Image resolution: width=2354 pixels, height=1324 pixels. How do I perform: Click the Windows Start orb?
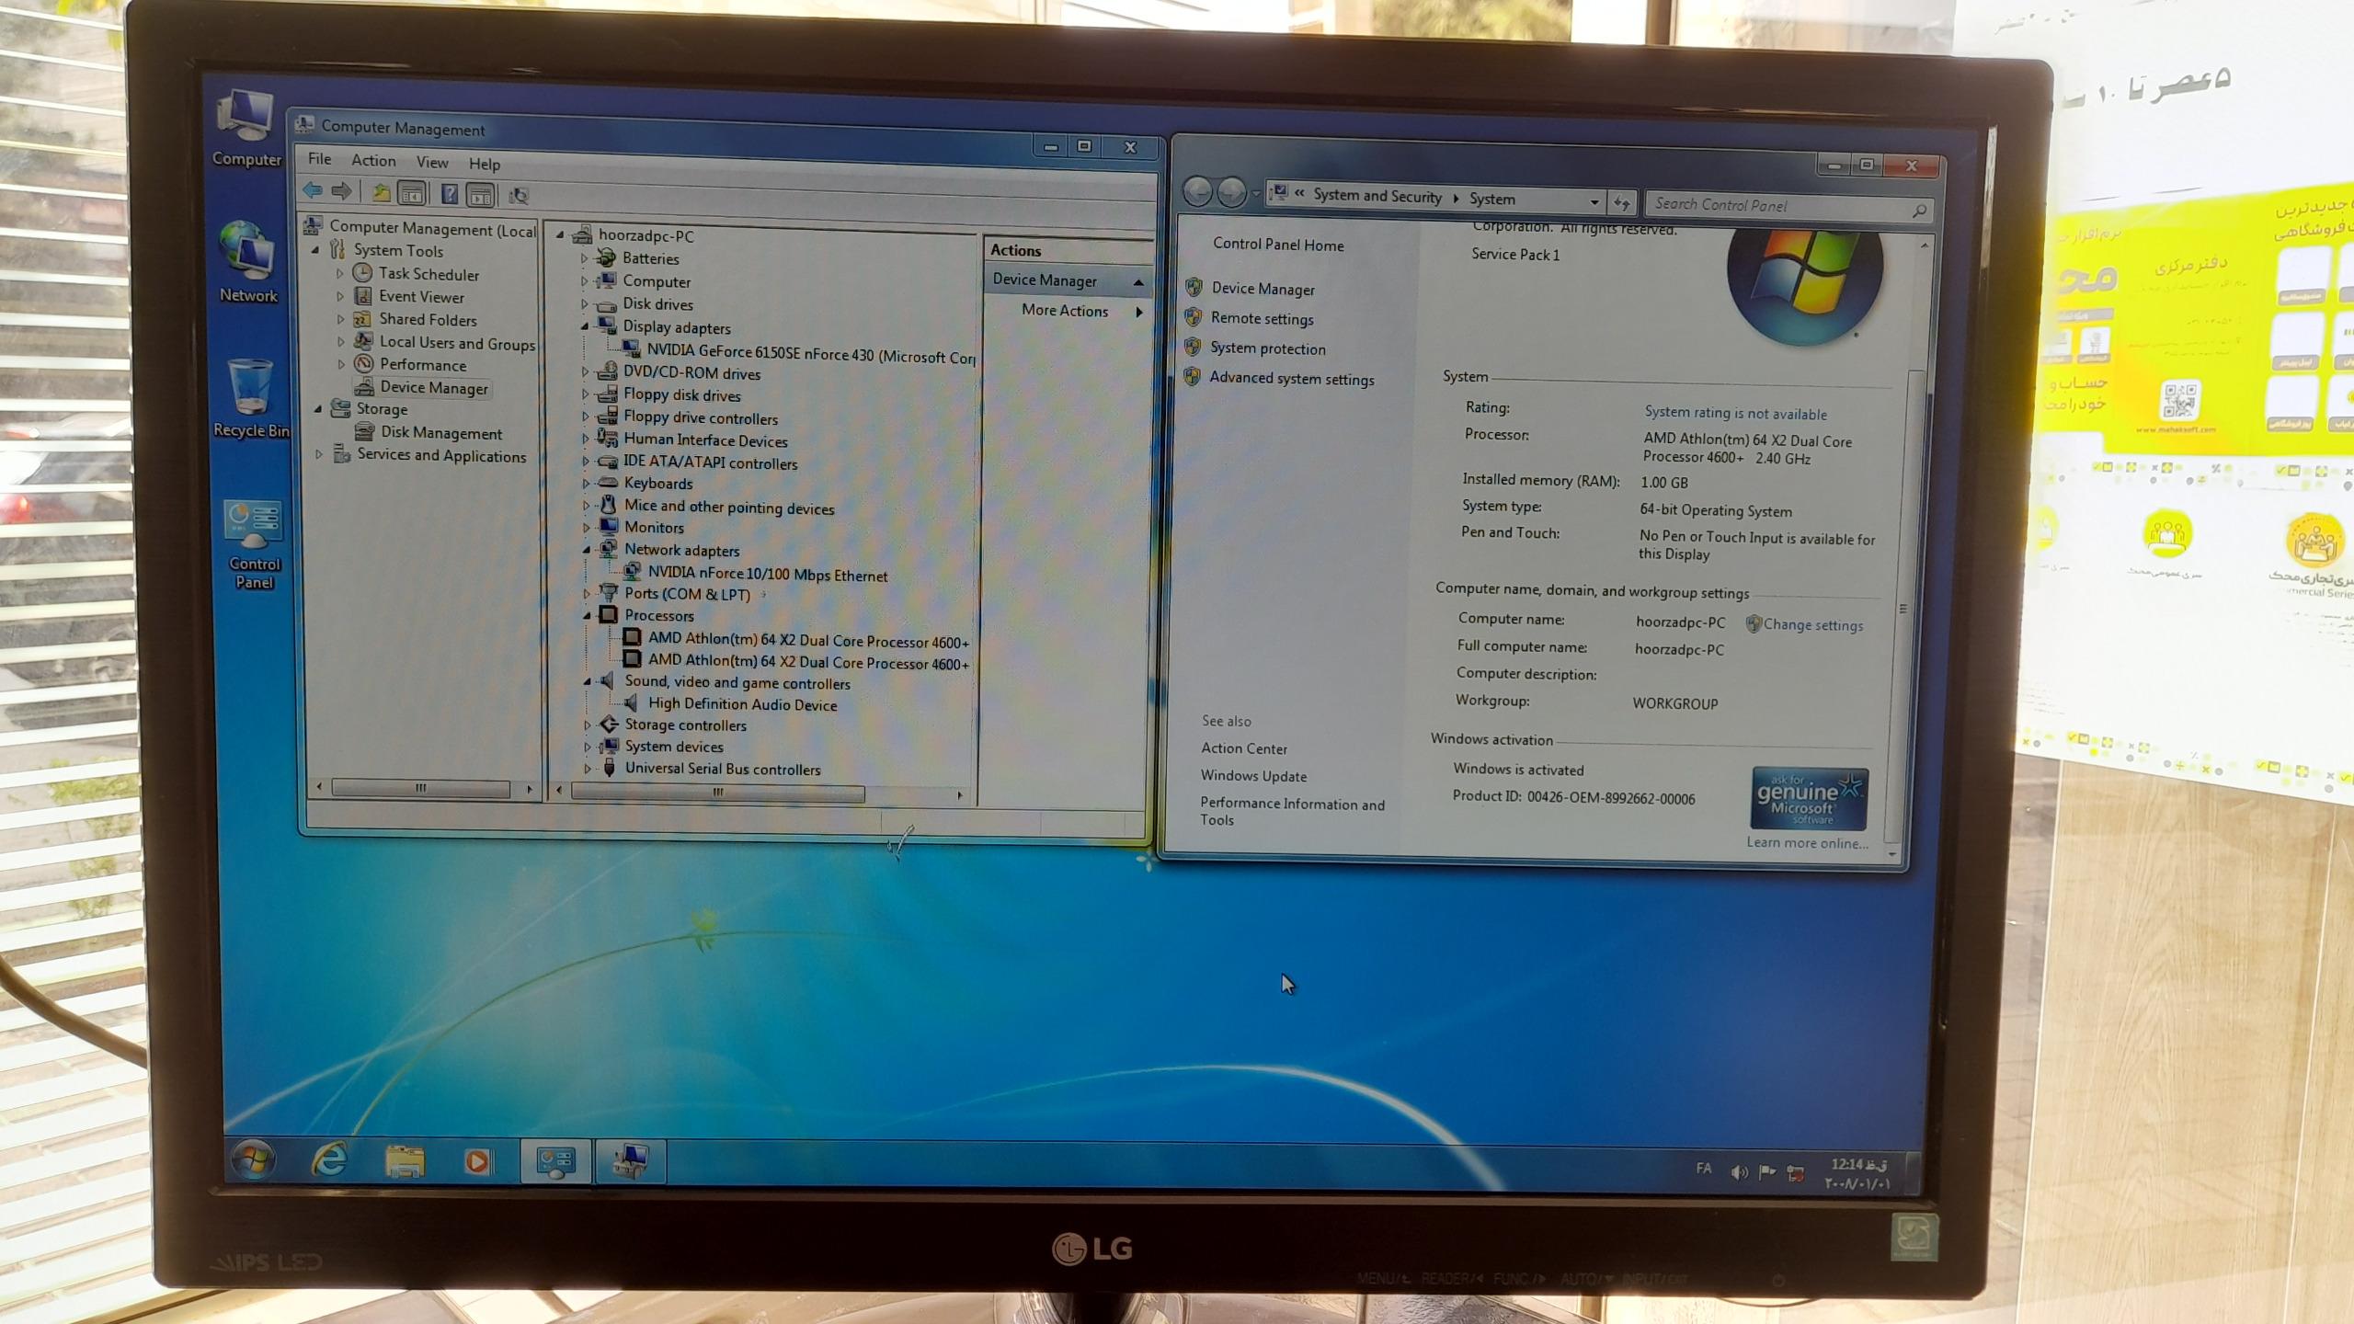253,1158
